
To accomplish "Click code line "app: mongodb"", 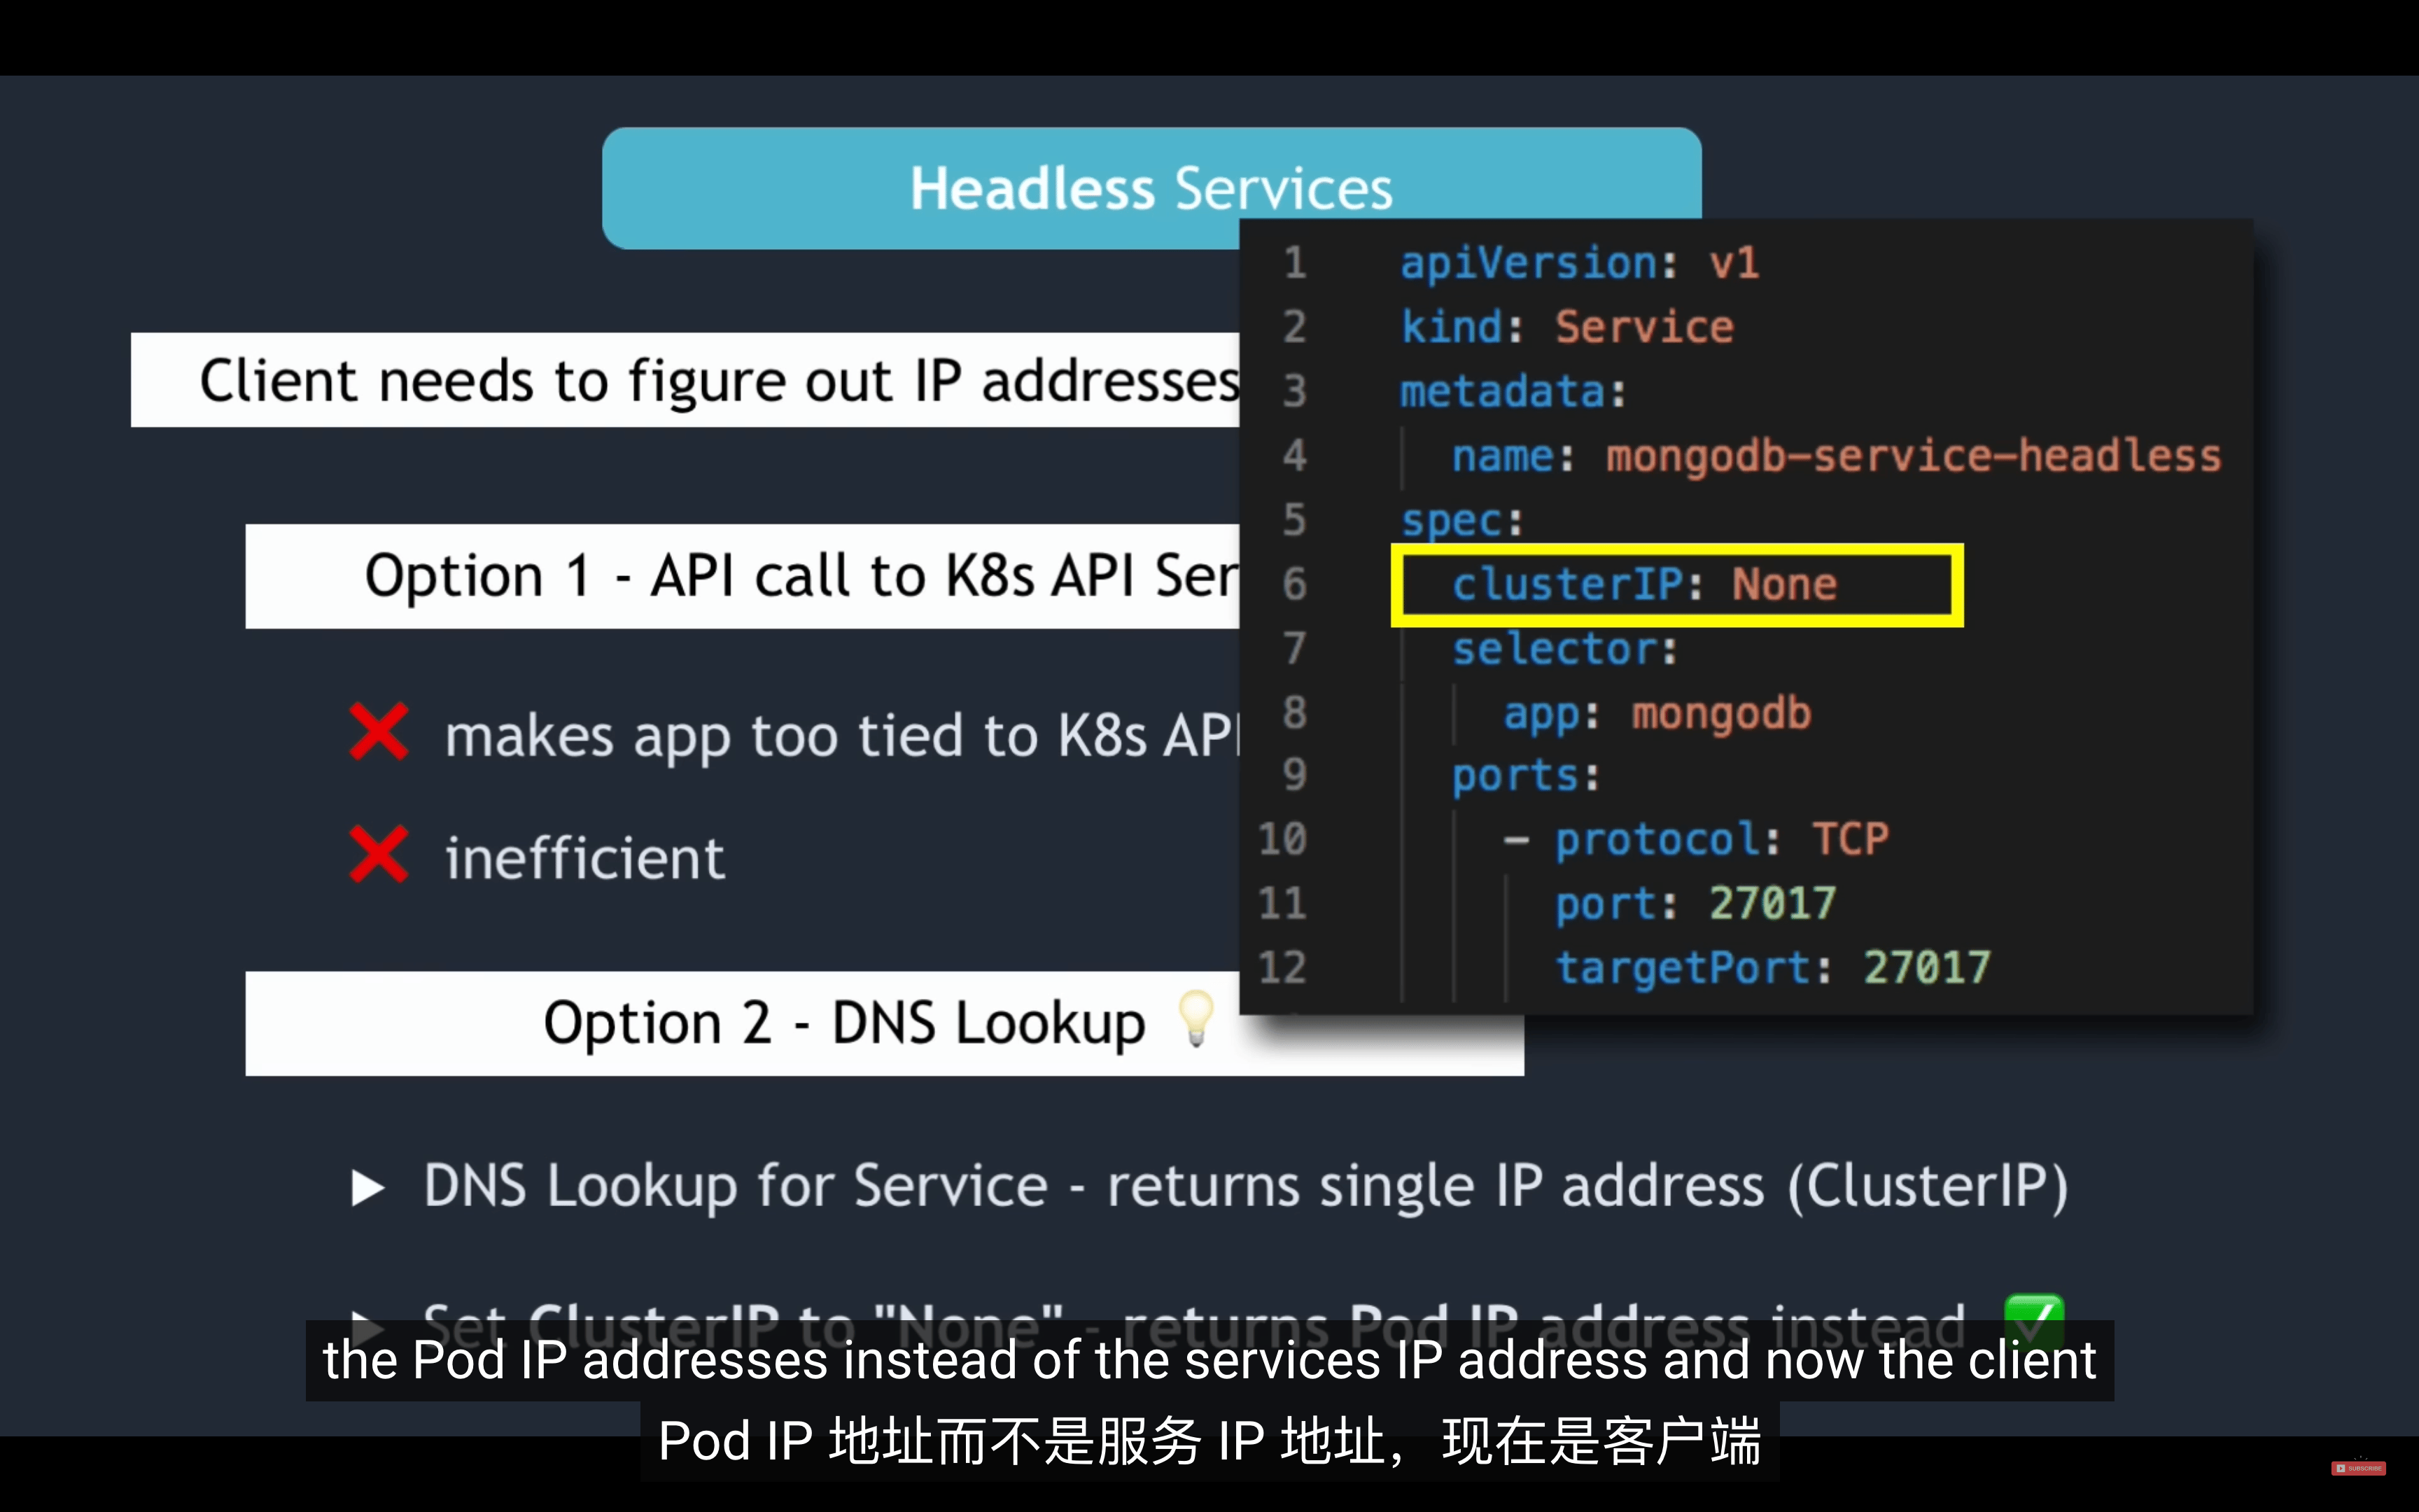I will (1657, 713).
